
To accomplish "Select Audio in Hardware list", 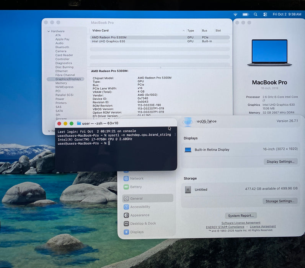I will coord(59,43).
